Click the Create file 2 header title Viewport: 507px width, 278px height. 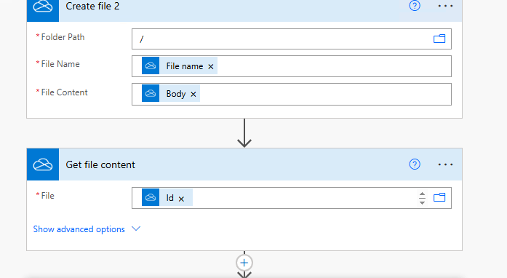[x=92, y=6]
